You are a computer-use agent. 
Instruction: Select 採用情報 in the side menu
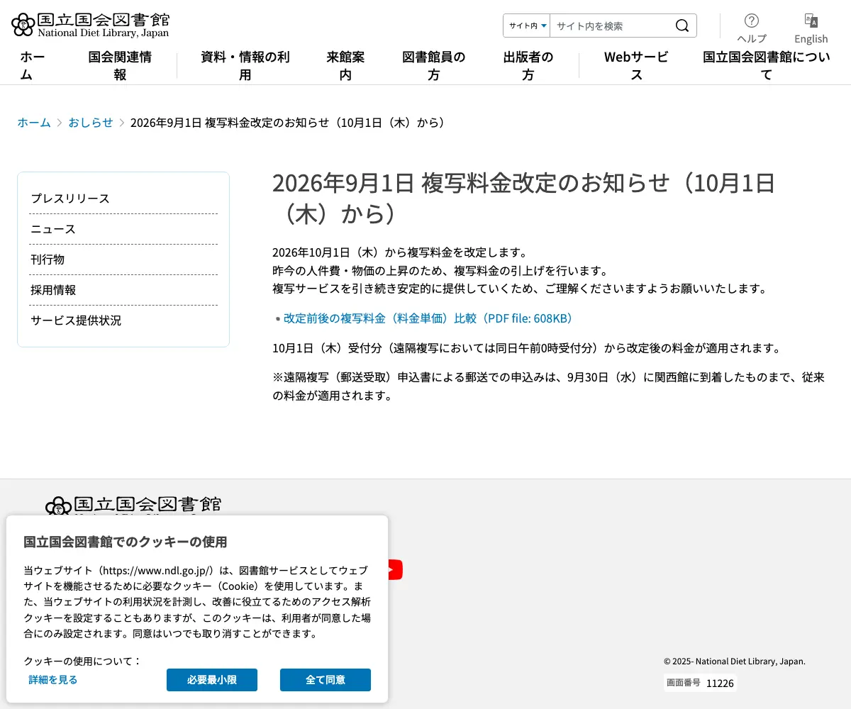pyautogui.click(x=124, y=290)
